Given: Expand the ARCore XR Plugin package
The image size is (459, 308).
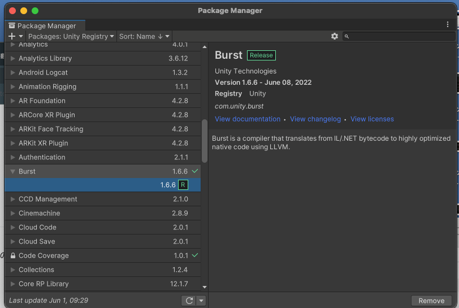Looking at the screenshot, I should [x=12, y=115].
